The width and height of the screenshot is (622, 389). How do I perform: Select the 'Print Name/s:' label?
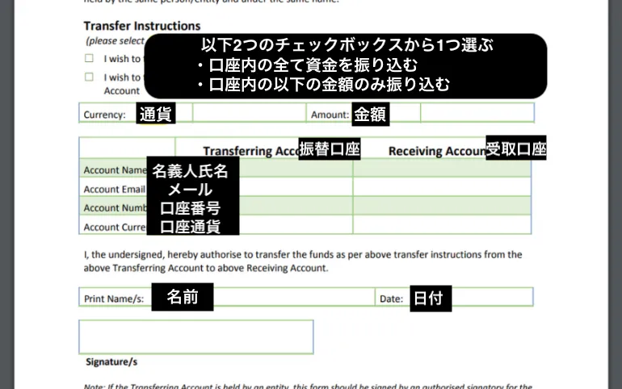[x=114, y=299]
